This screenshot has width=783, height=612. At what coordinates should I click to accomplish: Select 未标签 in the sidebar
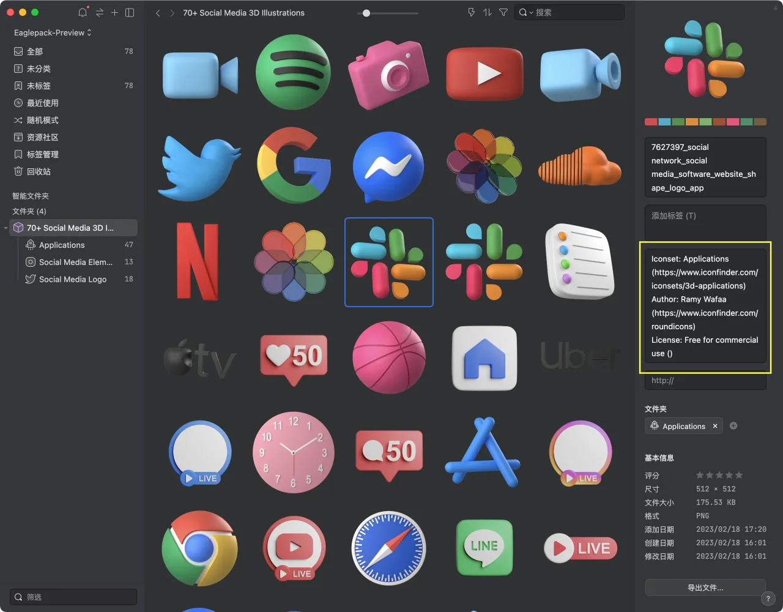[73, 86]
